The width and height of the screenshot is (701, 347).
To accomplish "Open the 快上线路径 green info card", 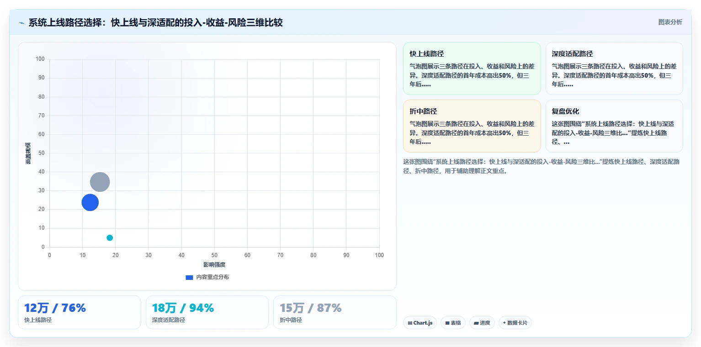I will coord(472,68).
